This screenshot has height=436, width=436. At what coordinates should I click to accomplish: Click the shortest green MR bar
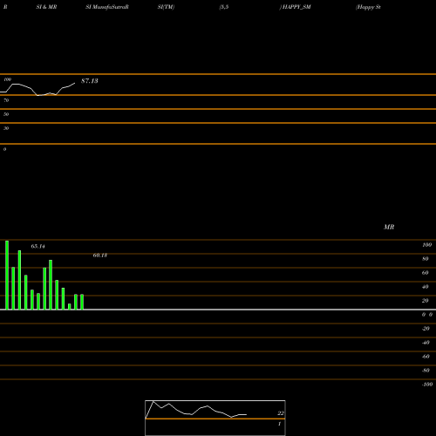point(70,307)
